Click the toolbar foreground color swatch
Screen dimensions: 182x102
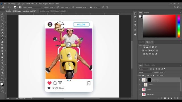click(x=1, y=84)
